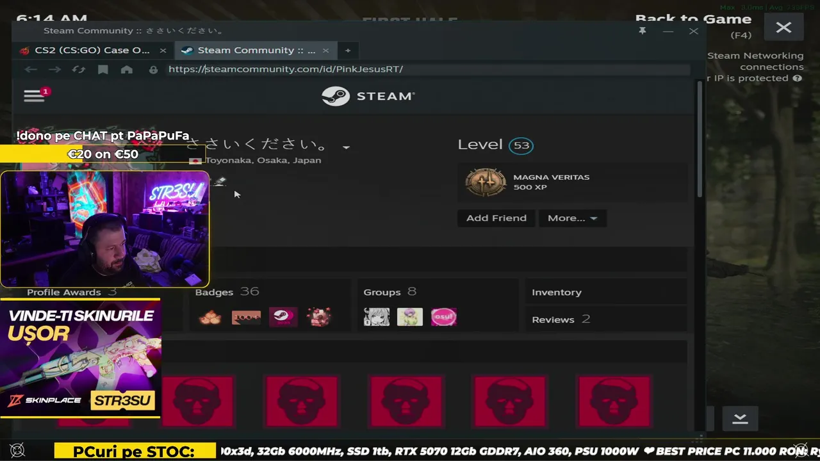The width and height of the screenshot is (820, 461).
Task: Click the Level label text
Action: click(x=480, y=145)
